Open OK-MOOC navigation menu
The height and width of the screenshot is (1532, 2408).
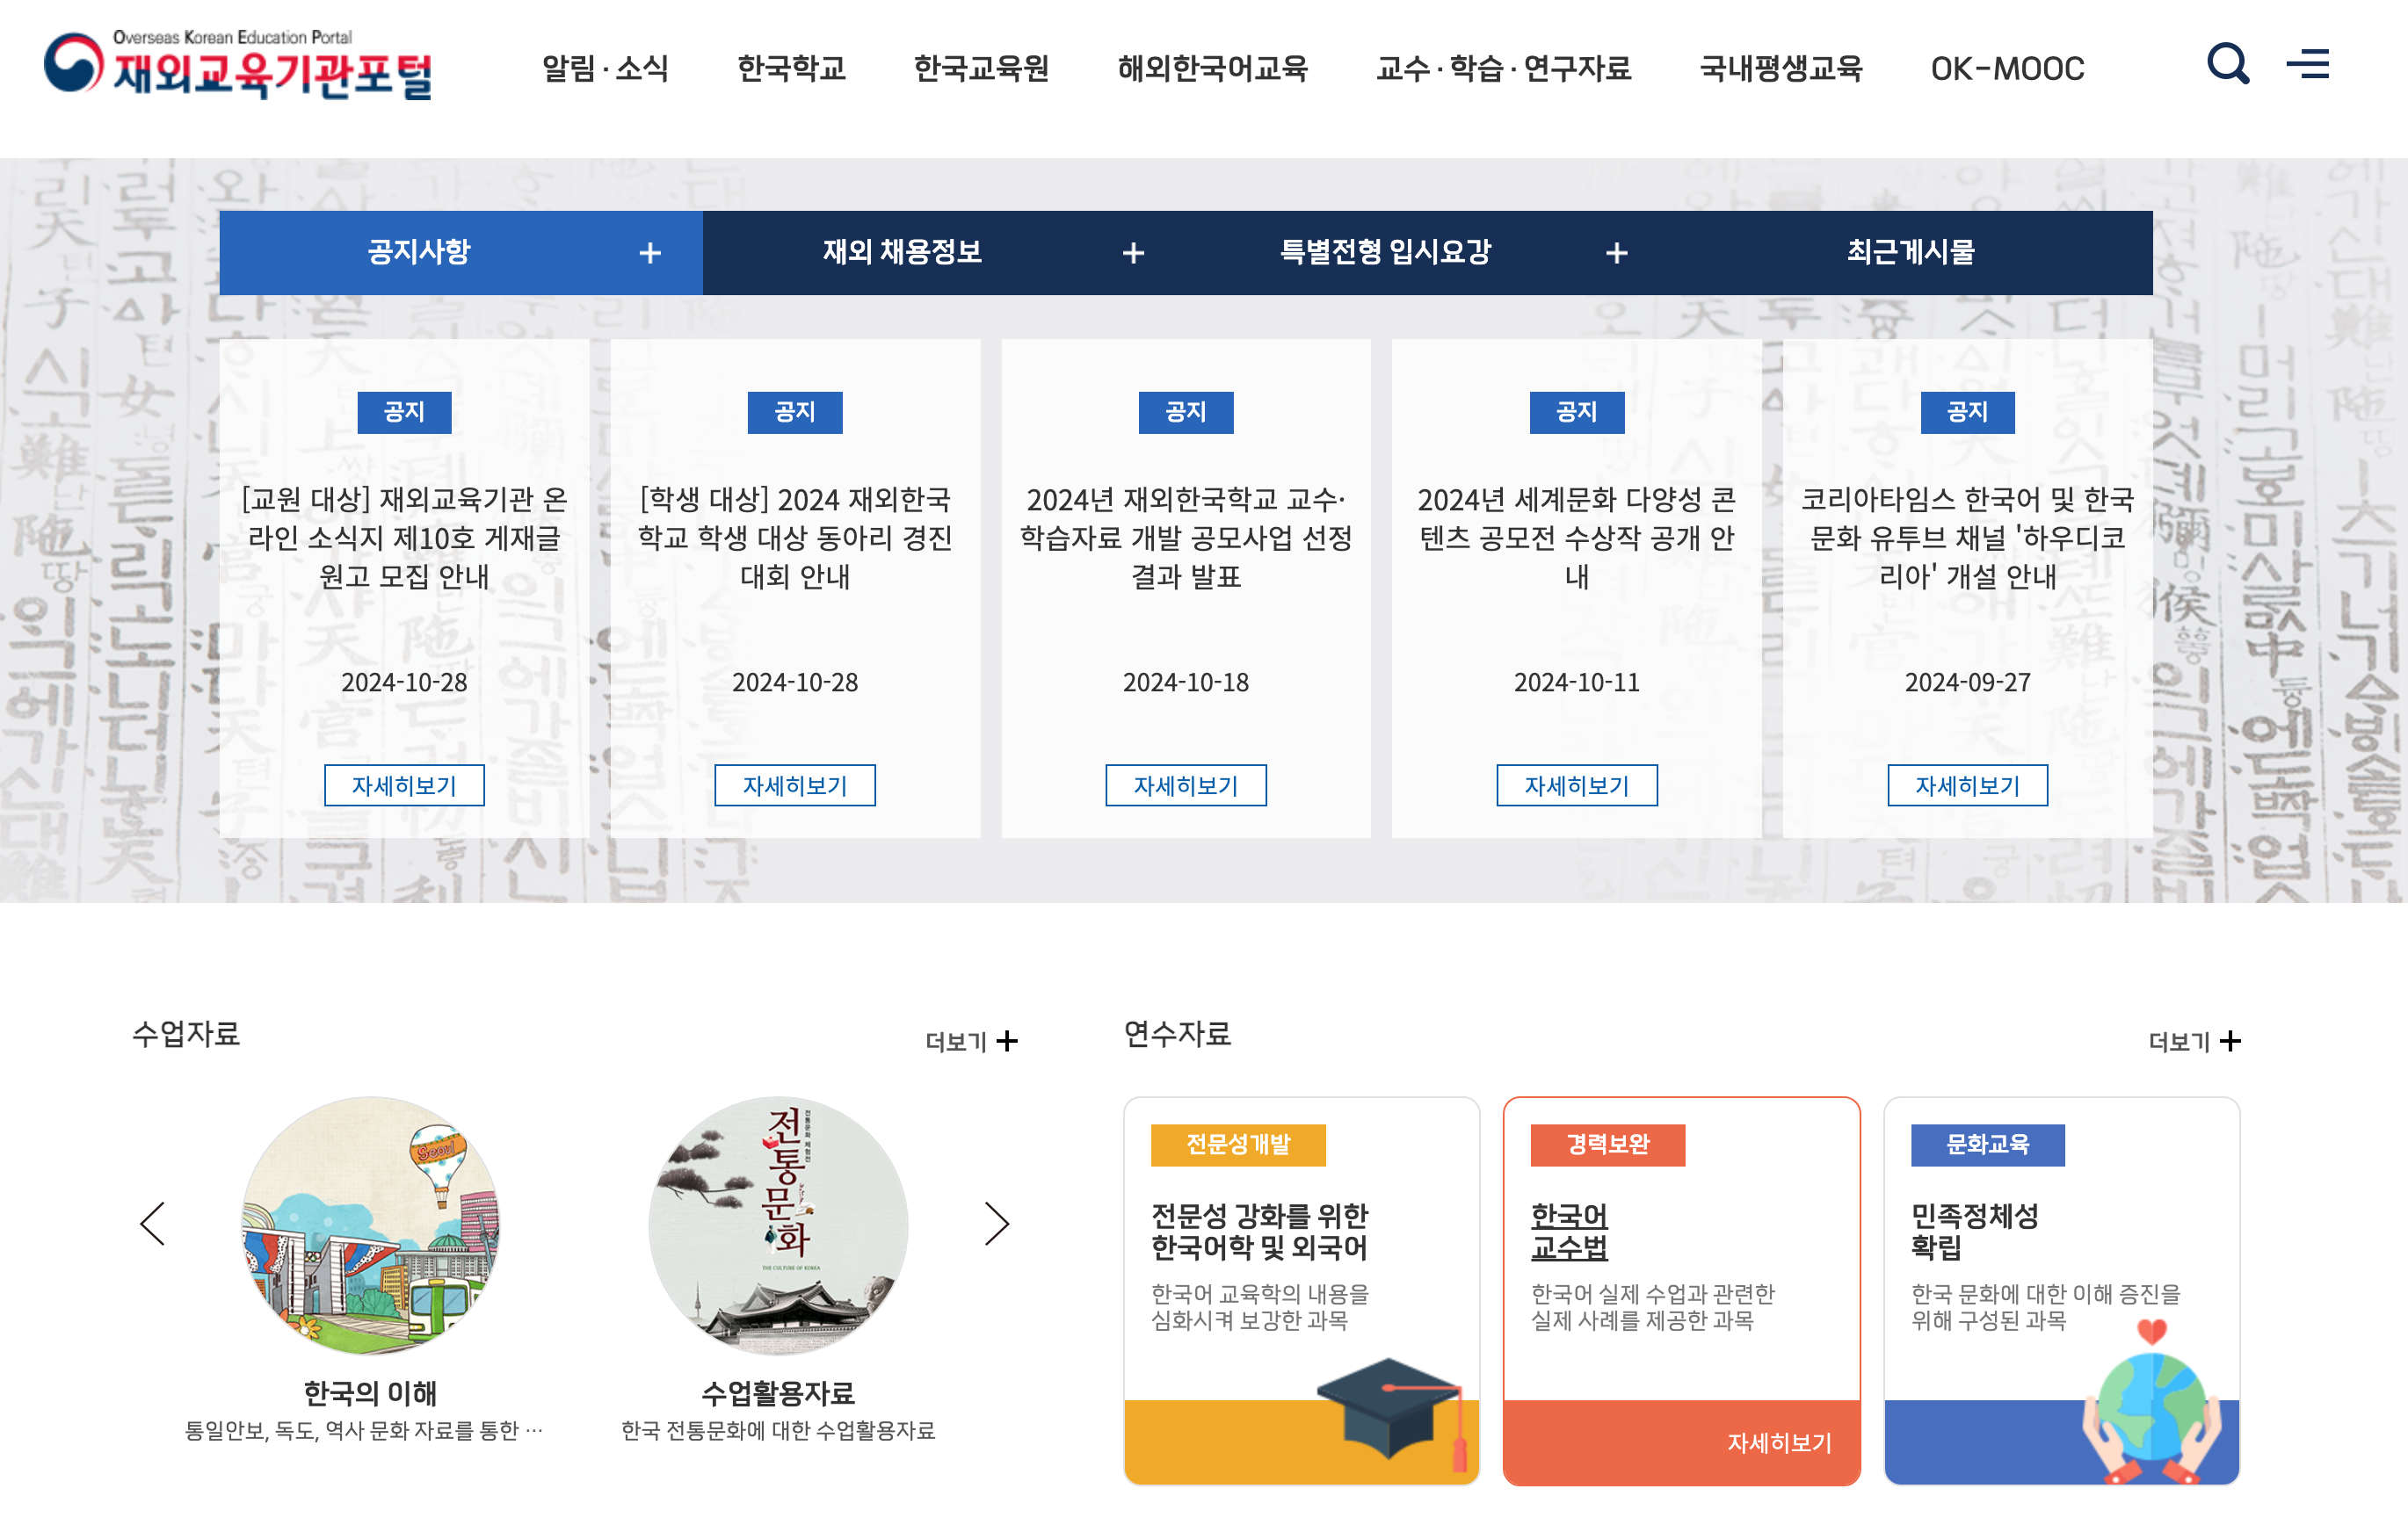click(x=2006, y=69)
